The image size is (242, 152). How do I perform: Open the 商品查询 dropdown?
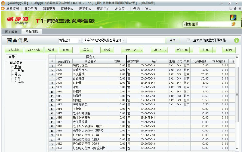(80, 40)
